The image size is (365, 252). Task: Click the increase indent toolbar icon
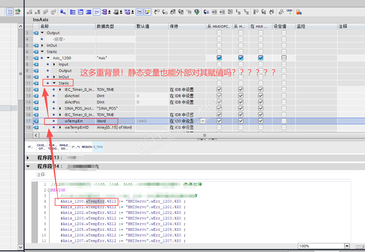(214, 12)
